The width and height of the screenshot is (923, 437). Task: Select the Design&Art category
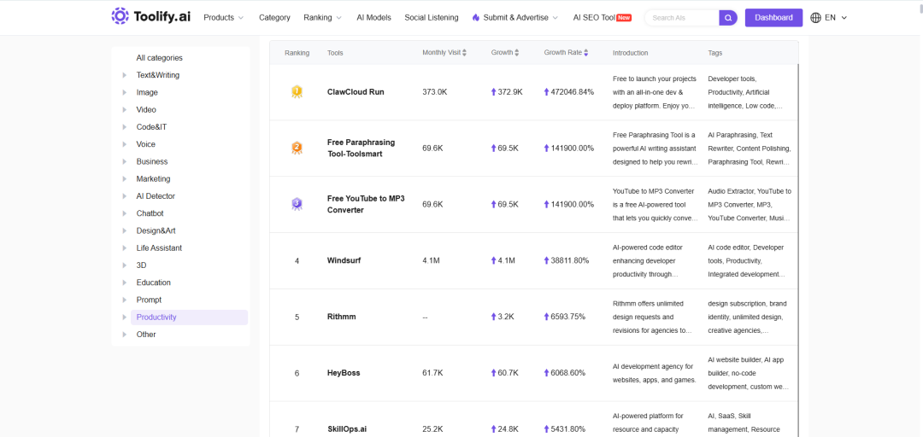click(156, 230)
